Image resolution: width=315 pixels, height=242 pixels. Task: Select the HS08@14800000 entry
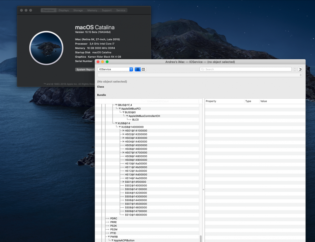point(136,156)
